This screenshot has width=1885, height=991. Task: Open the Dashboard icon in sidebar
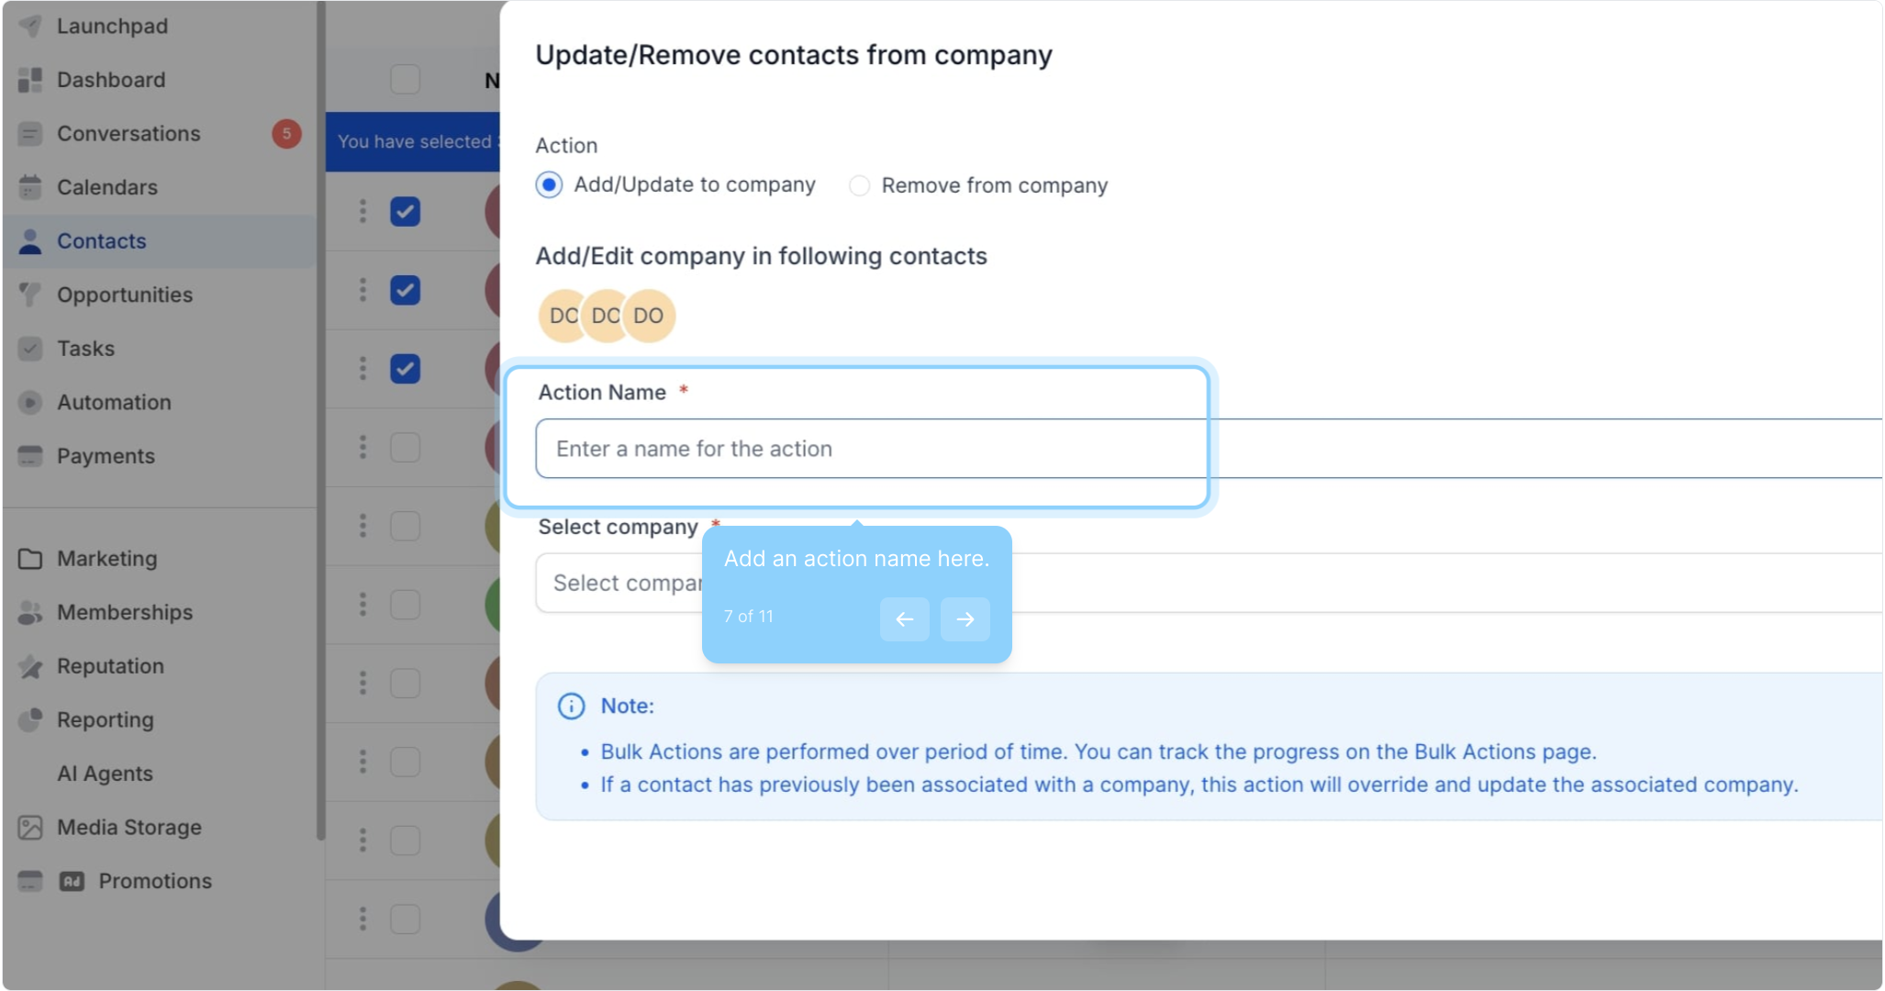(x=30, y=80)
